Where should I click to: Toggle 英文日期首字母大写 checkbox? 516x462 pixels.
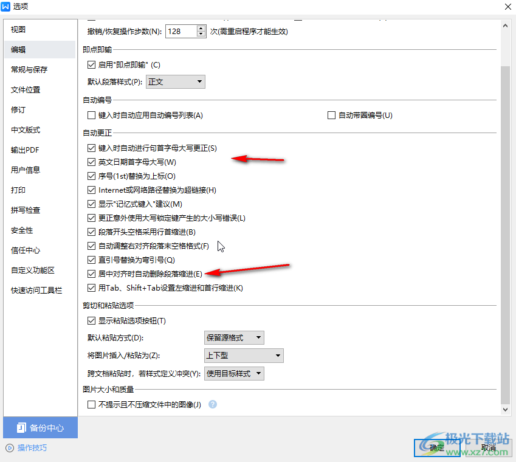92,162
